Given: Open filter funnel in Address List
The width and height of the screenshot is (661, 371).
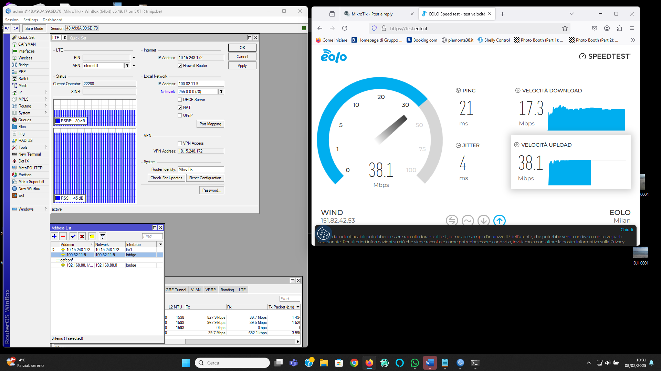Looking at the screenshot, I should click(102, 236).
